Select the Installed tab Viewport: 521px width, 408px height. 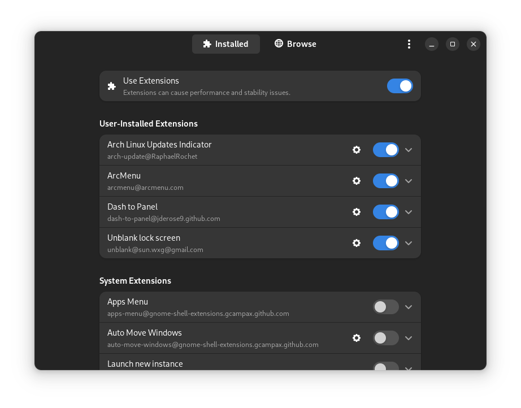point(226,44)
